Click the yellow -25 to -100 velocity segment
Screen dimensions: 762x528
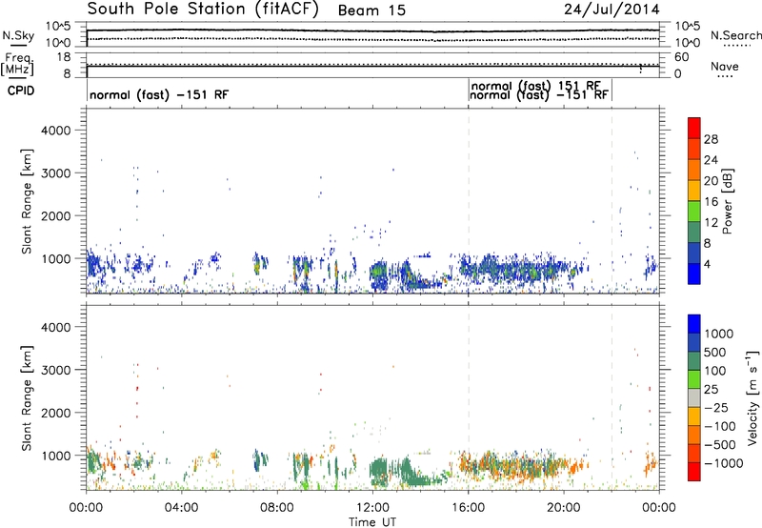[x=694, y=416]
